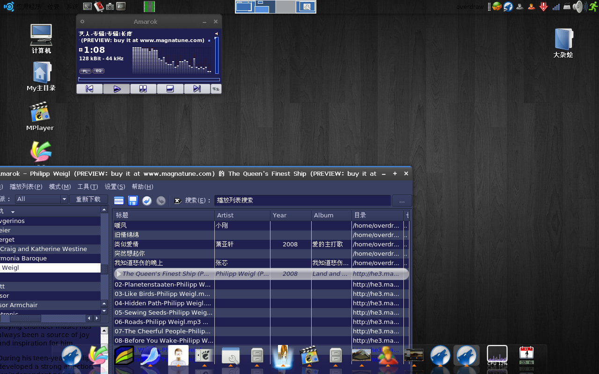599x374 pixels.
Task: Click the 重新下载 button
Action: 88,199
